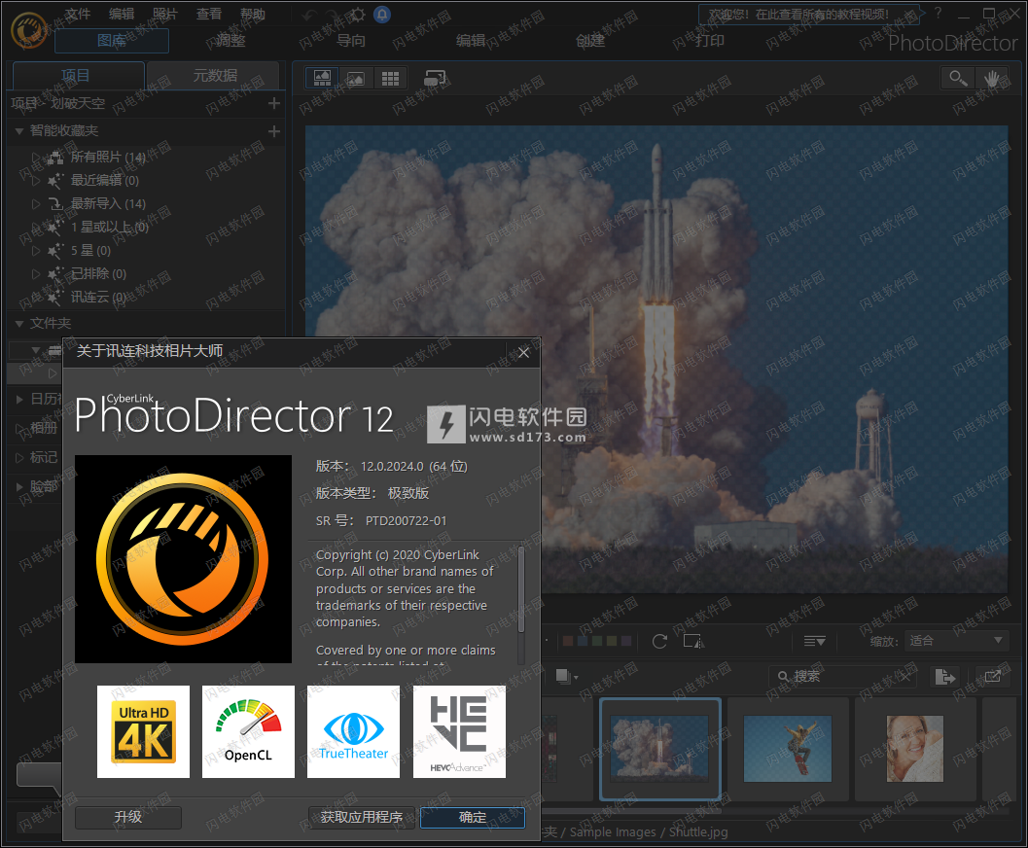This screenshot has width=1028, height=848.
Task: Clear the search field with its X
Action: point(905,676)
